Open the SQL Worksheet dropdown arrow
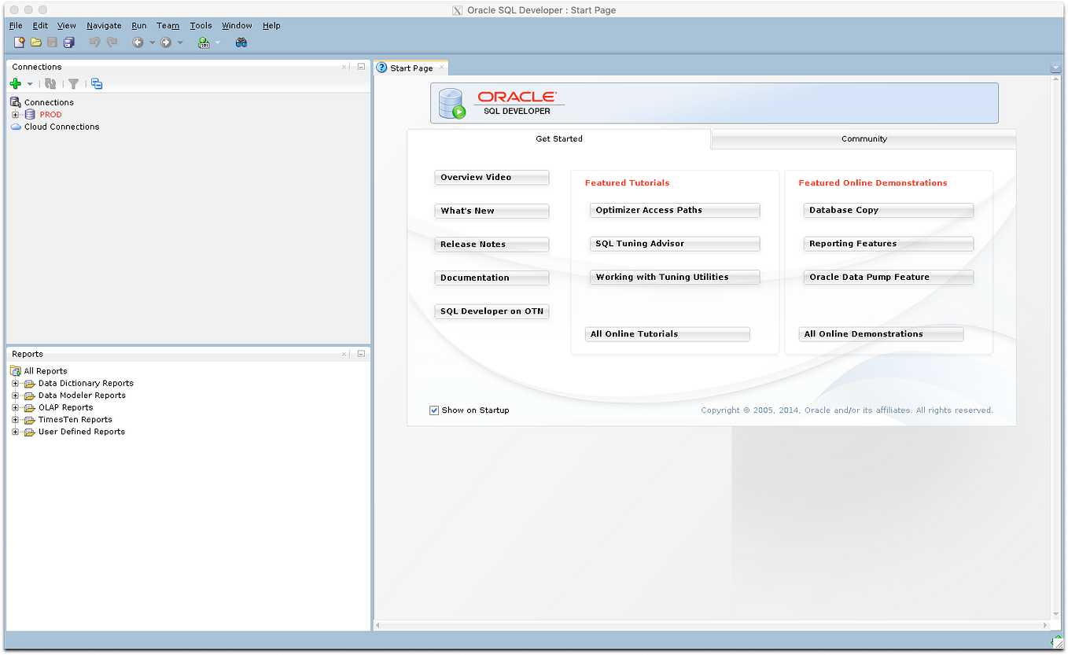The height and width of the screenshot is (655, 1068). [x=218, y=42]
